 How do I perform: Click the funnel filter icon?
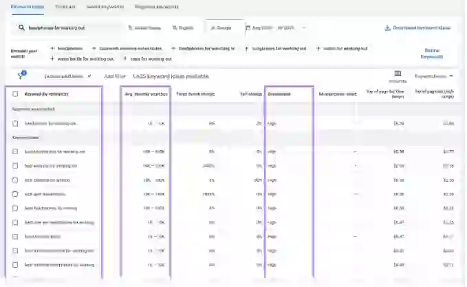point(21,75)
